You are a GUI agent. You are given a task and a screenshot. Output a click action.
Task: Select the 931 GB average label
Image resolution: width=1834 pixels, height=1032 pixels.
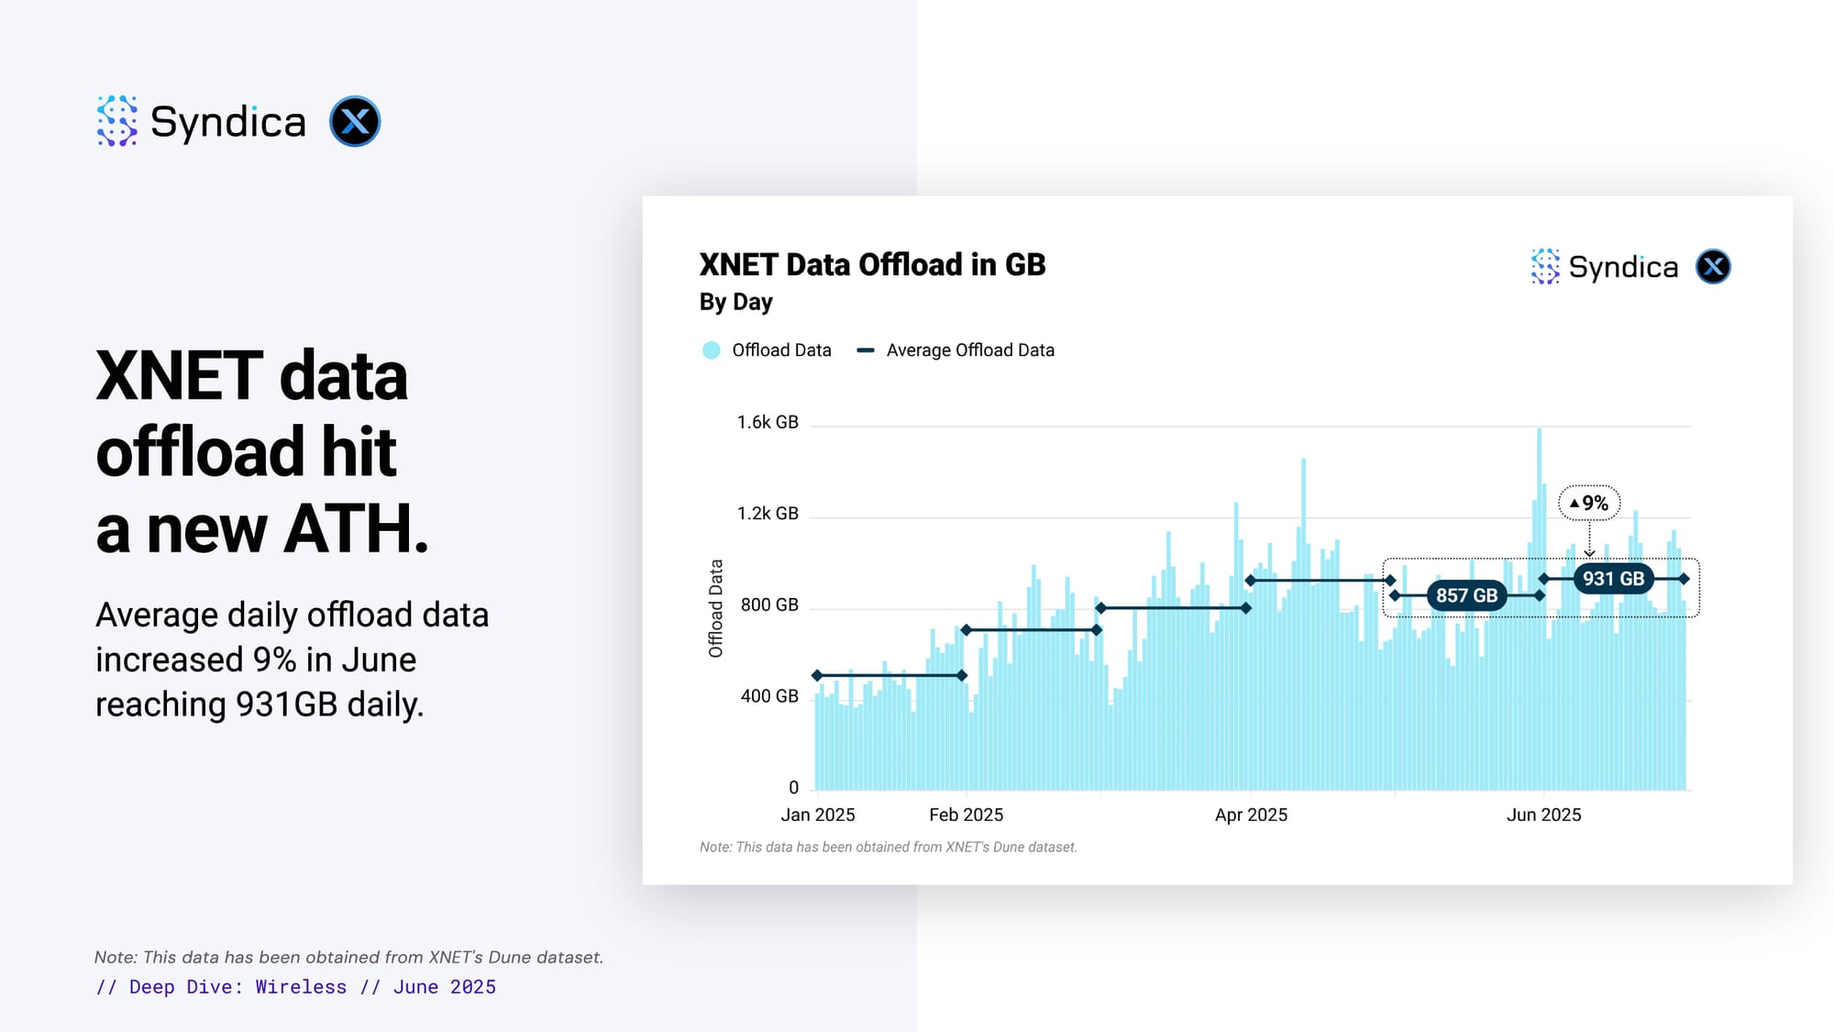point(1613,579)
